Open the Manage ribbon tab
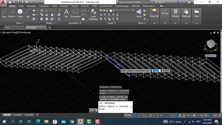 tap(64, 6)
